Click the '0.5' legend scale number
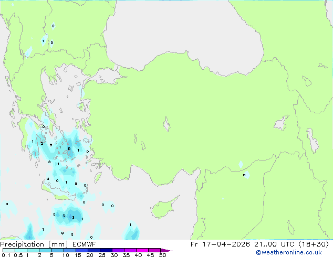333x257 pixels. [18, 255]
